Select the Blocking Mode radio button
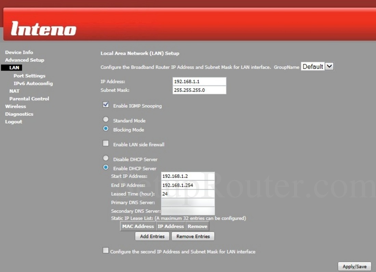 pos(106,129)
